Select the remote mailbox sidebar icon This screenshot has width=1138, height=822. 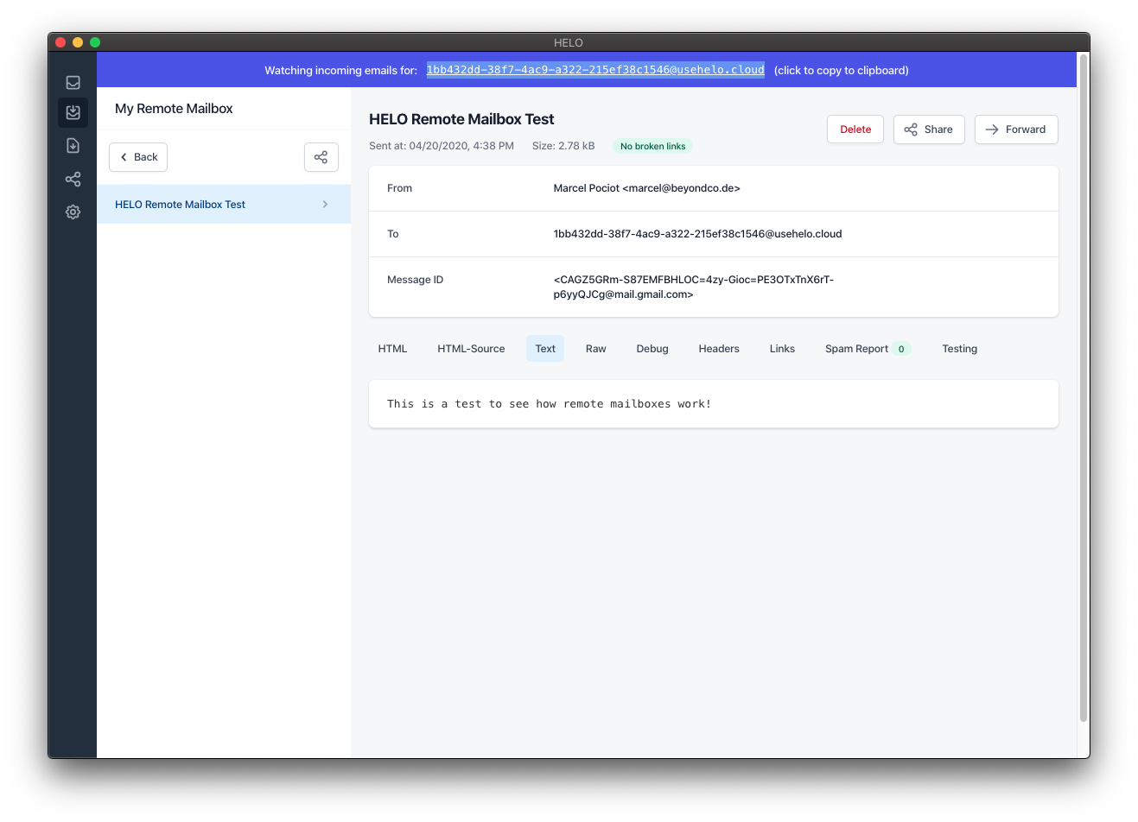coord(73,112)
